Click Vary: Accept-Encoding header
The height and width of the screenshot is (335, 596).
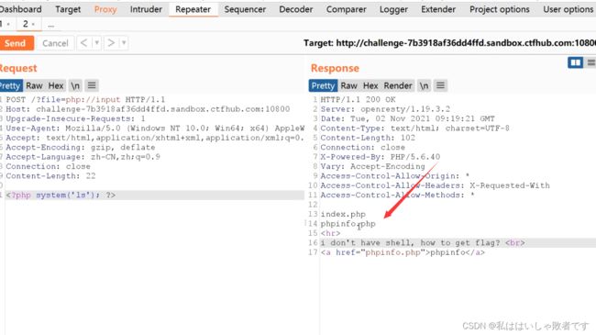click(372, 166)
